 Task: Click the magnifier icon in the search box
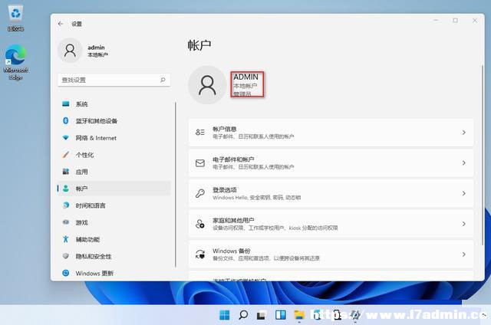tap(163, 80)
